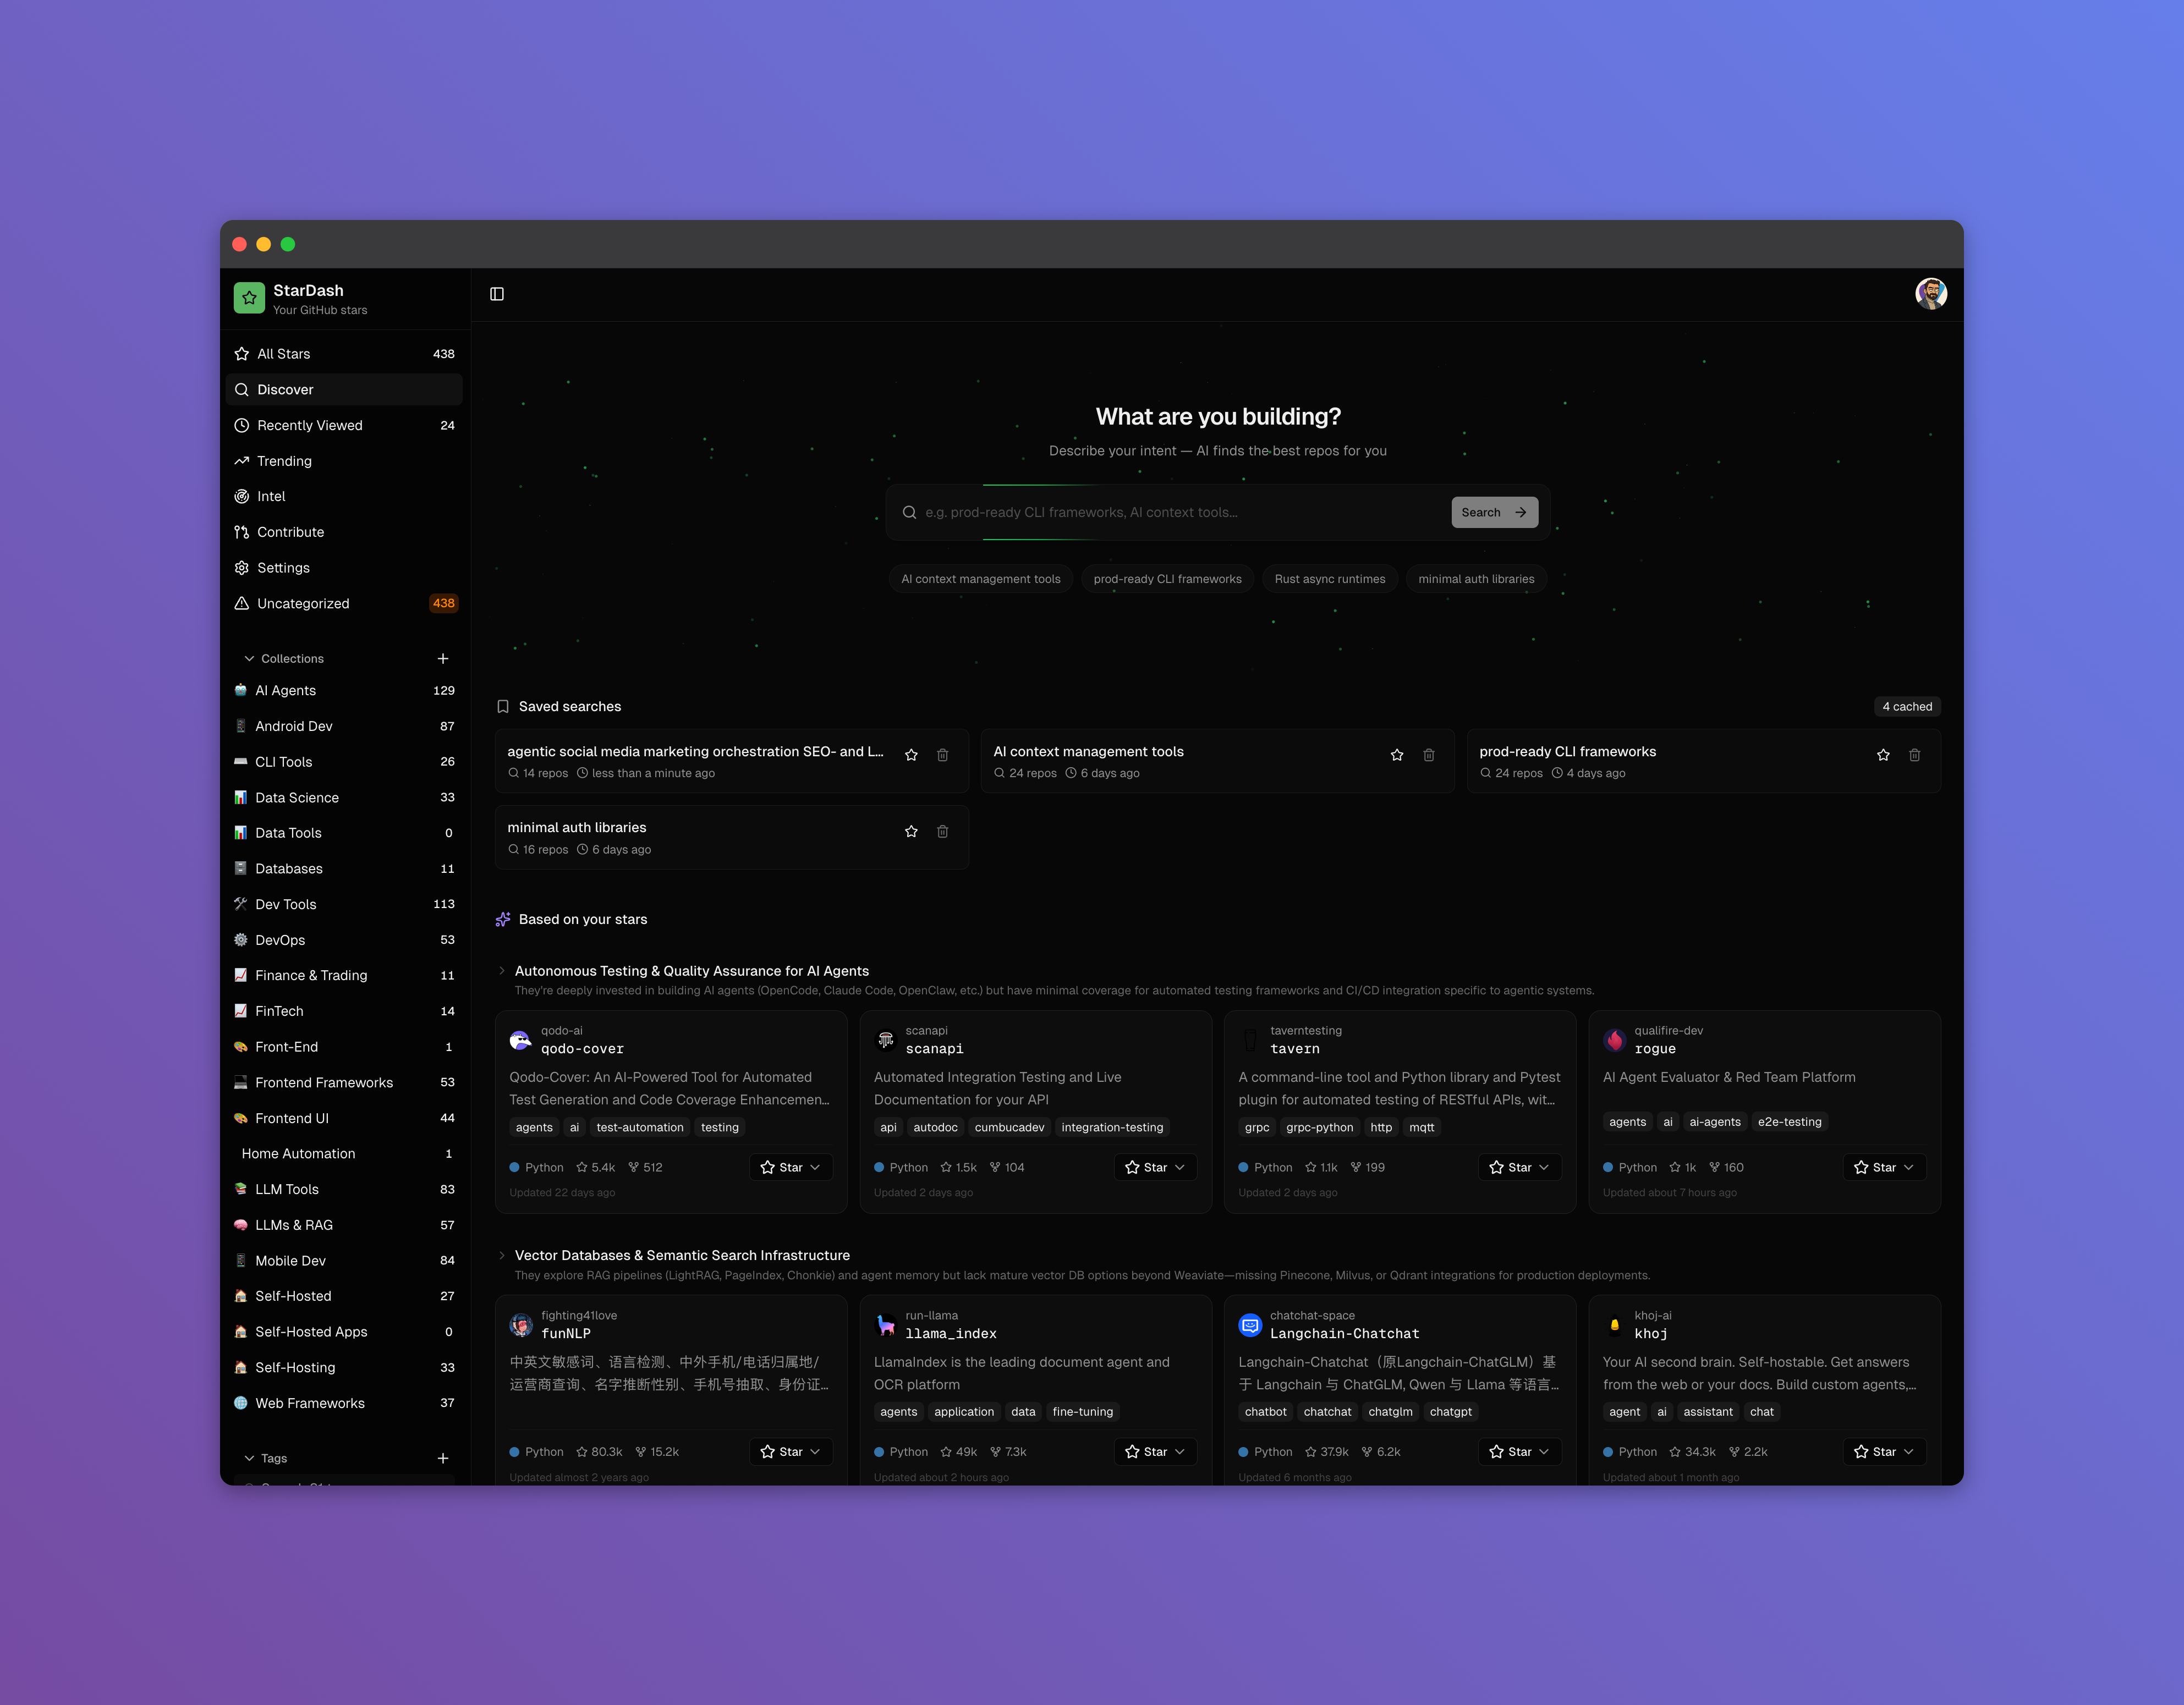Favorite the 'AI context management tools' saved search
The image size is (2184, 1705).
pos(1397,755)
